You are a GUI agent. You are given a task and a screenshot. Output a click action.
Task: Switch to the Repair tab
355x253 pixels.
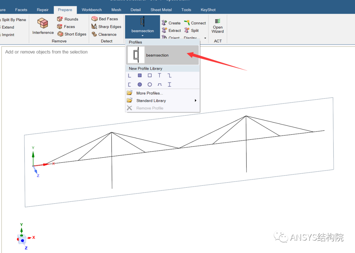[42, 10]
